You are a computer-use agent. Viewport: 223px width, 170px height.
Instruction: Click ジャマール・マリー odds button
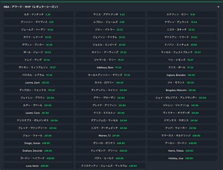[x=110, y=60]
